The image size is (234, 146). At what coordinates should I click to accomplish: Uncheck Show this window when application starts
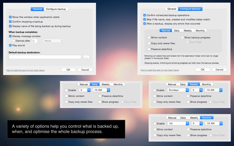point(11,17)
